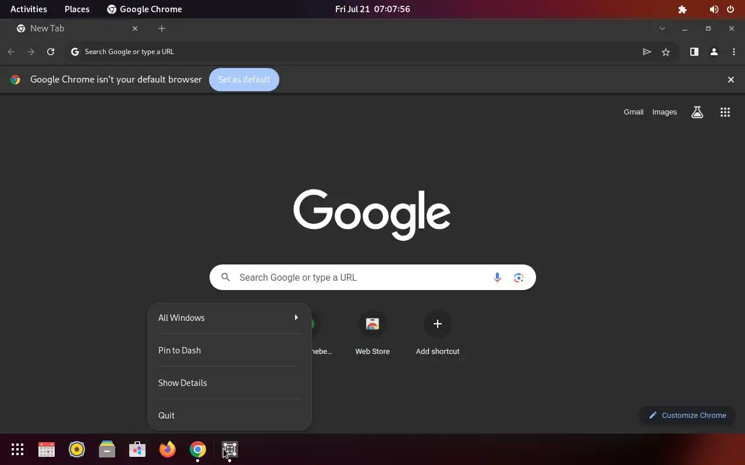Reload the page using the refresh icon

51,52
